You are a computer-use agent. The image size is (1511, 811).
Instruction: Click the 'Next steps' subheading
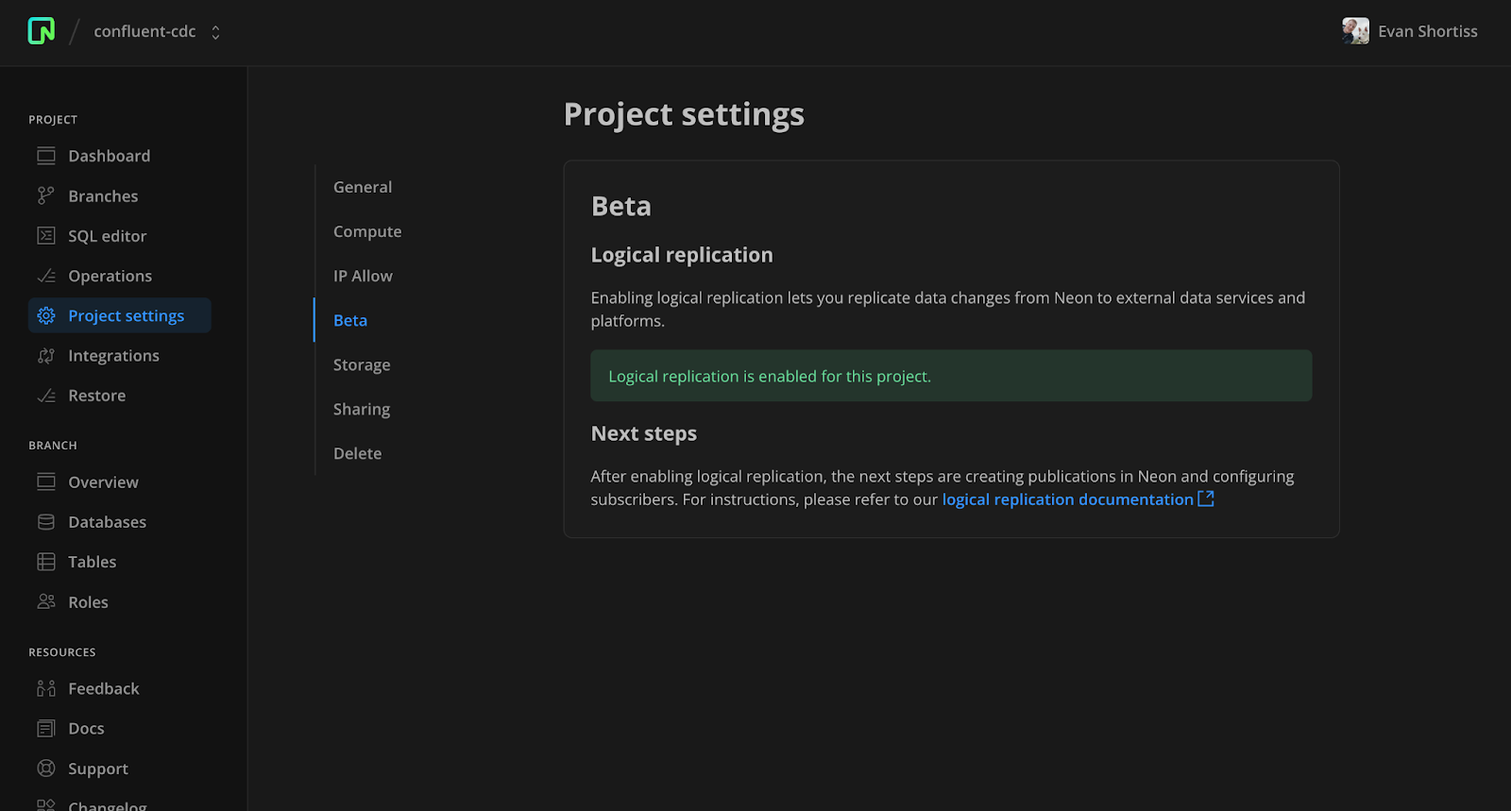[644, 433]
